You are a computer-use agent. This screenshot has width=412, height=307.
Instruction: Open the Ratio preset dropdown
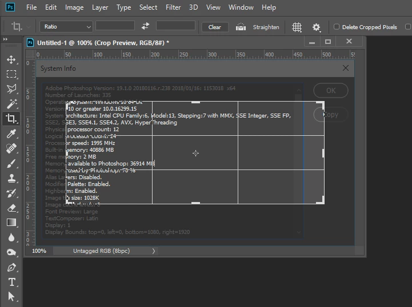point(66,26)
